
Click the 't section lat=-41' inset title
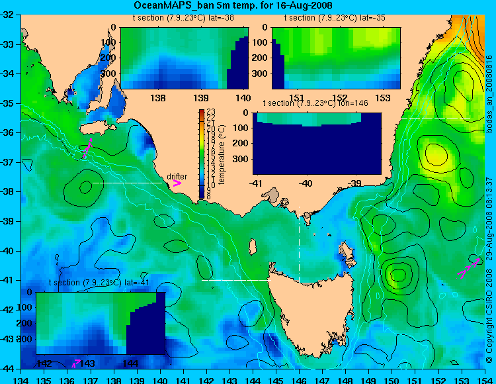[99, 283]
